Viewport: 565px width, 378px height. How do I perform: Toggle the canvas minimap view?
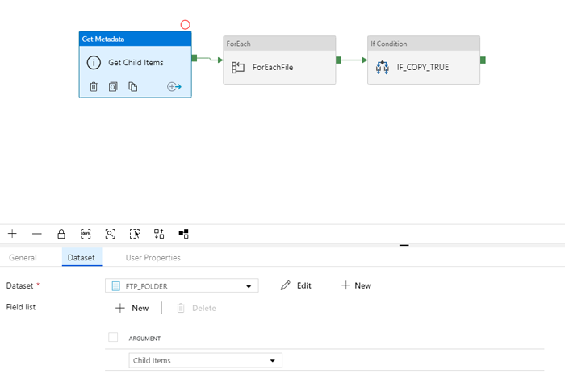pyautogui.click(x=183, y=234)
